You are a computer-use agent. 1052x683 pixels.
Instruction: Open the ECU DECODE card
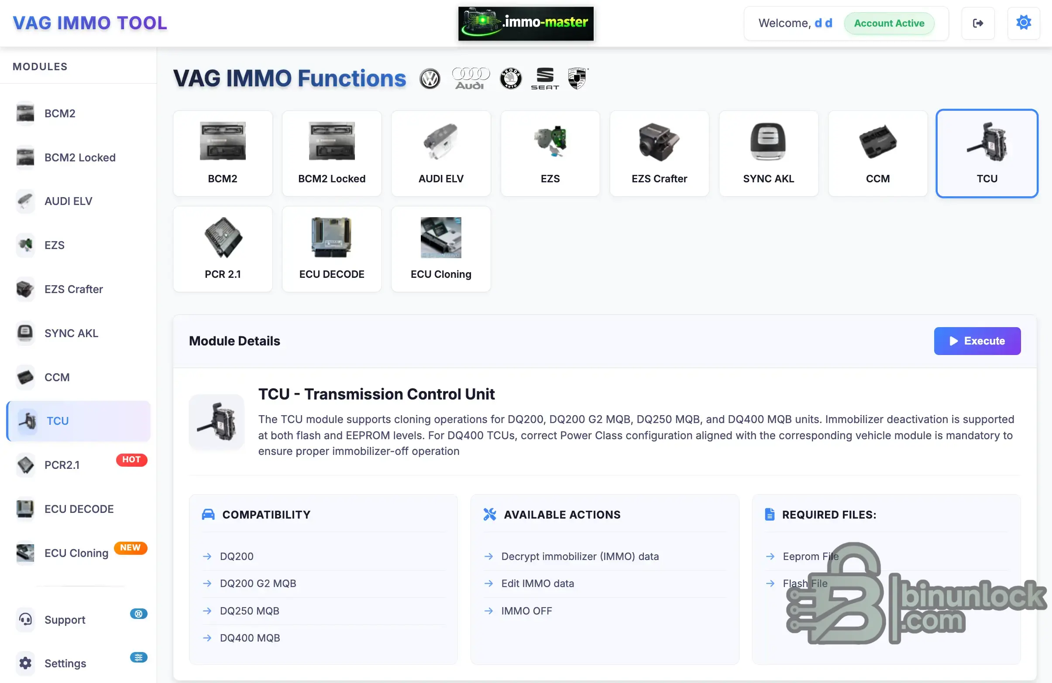pyautogui.click(x=331, y=249)
